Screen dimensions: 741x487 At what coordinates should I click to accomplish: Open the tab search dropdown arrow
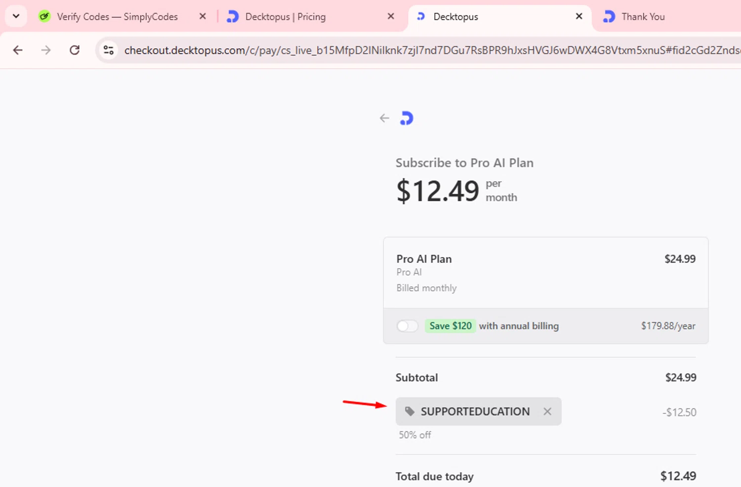(16, 16)
